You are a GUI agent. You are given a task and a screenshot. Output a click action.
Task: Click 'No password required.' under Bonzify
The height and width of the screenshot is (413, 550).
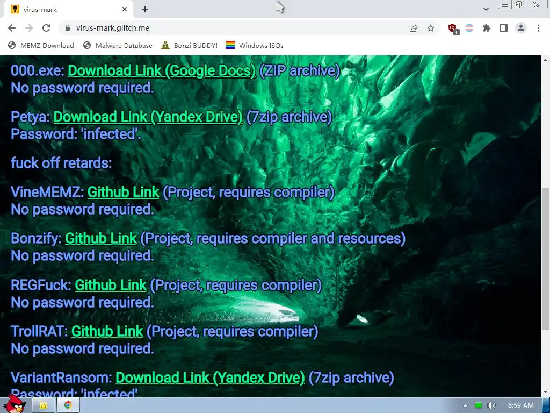point(82,255)
